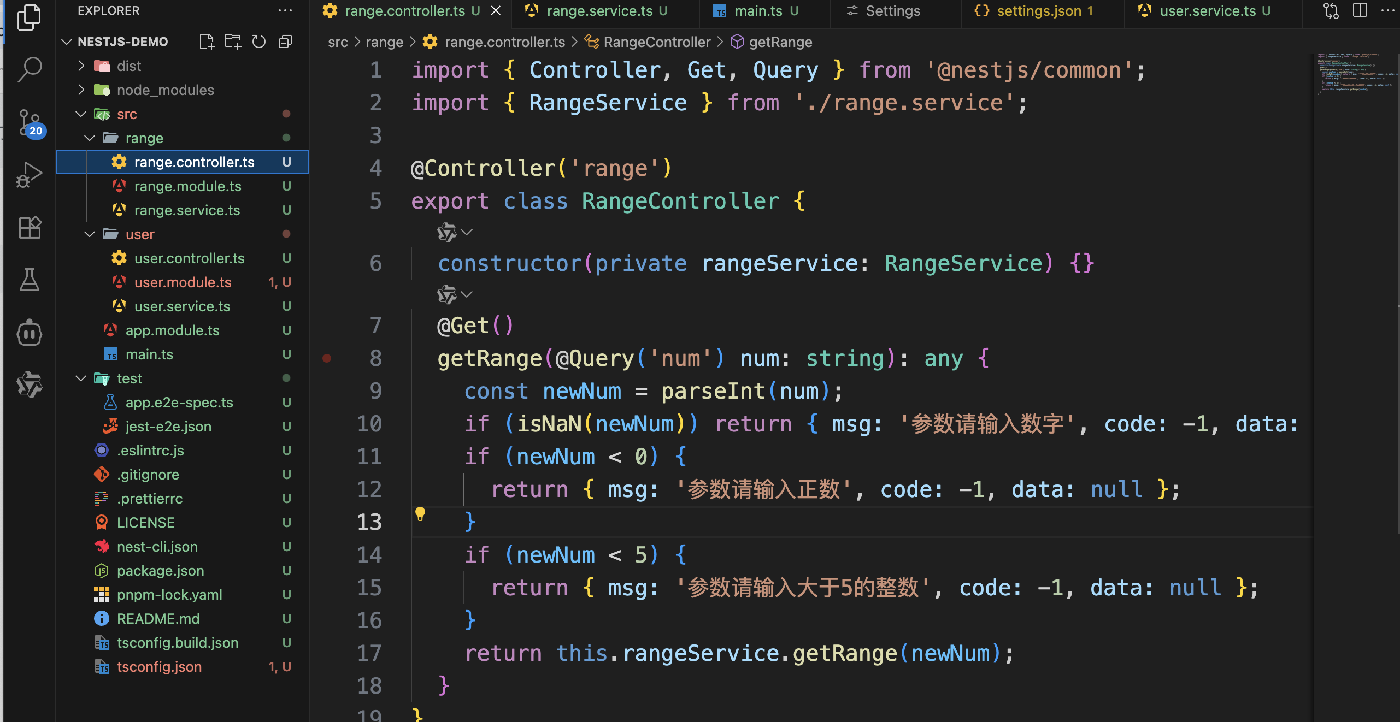Open user.module.ts in the explorer
Image resolution: width=1400 pixels, height=722 pixels.
pyautogui.click(x=183, y=282)
